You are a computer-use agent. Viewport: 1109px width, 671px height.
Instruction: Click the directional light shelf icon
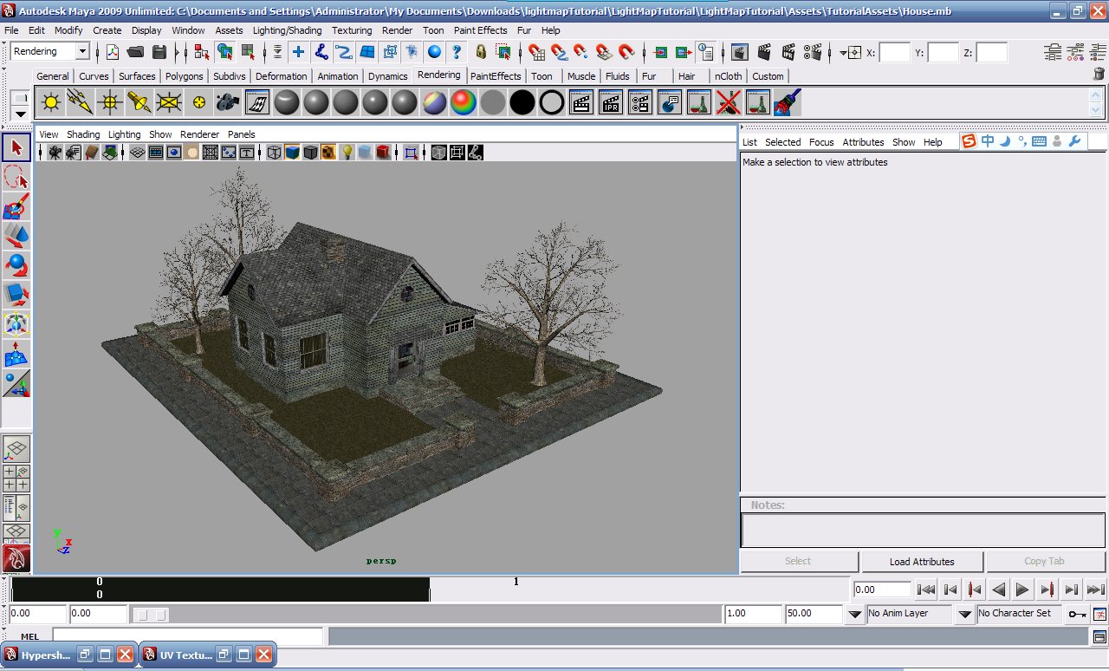click(x=81, y=103)
